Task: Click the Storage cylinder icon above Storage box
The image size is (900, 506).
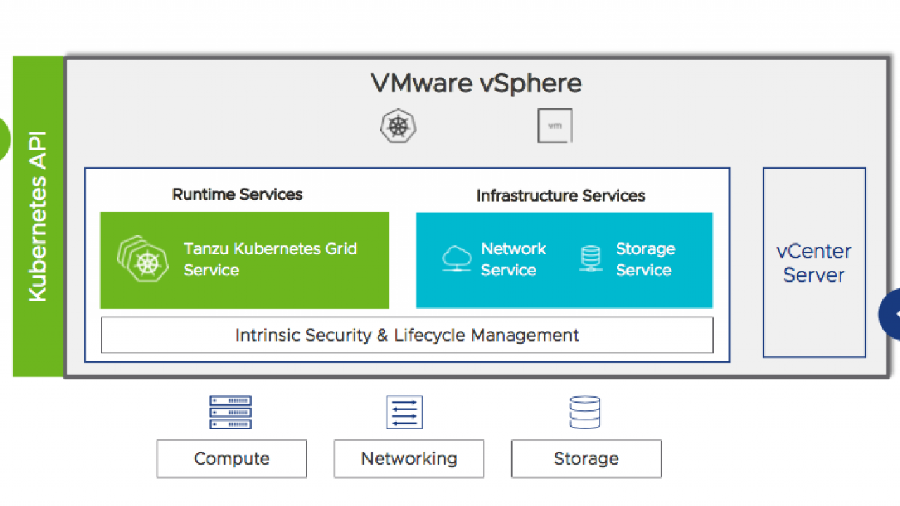Action: 585,413
